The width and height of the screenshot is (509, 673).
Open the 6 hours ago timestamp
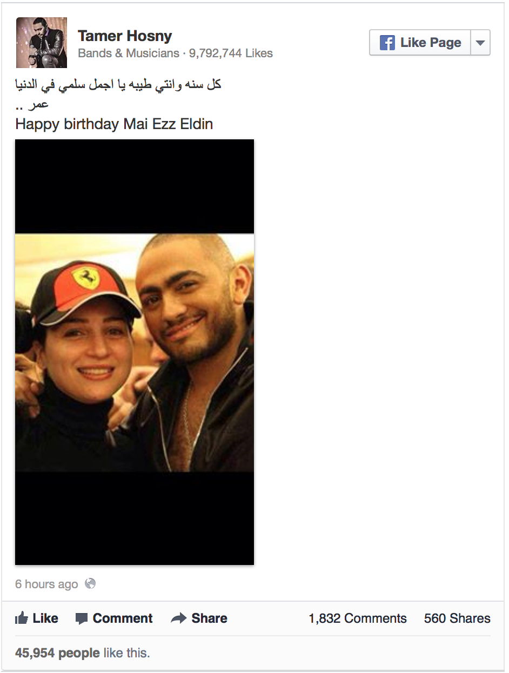click(46, 584)
